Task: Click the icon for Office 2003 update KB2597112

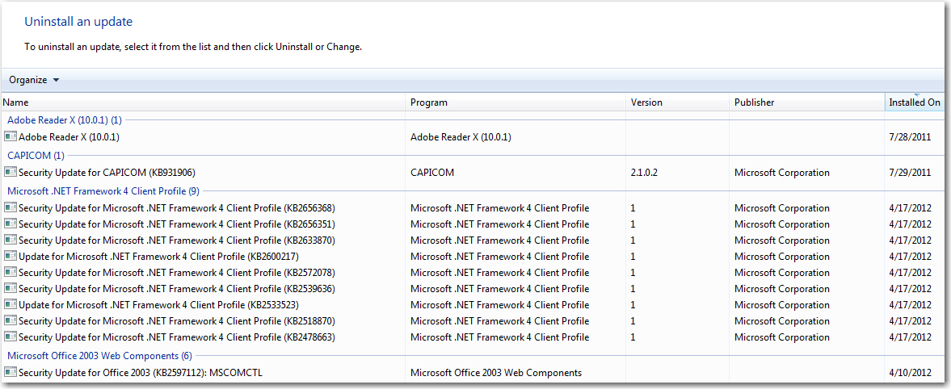Action: pyautogui.click(x=11, y=372)
